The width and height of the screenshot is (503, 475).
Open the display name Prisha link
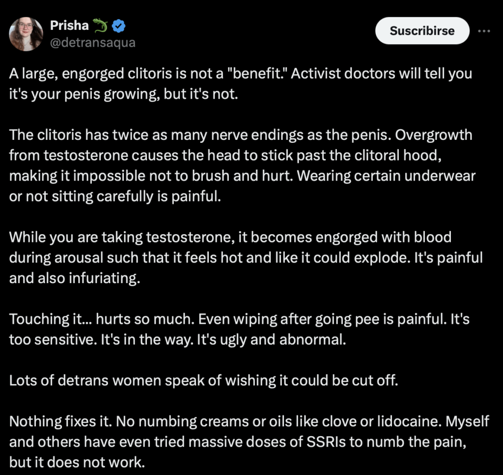click(69, 26)
